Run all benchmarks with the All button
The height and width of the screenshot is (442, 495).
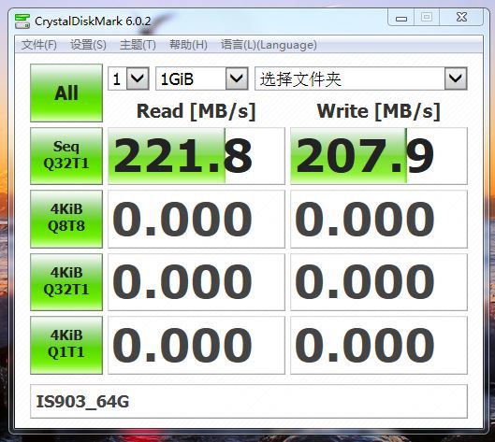[66, 93]
